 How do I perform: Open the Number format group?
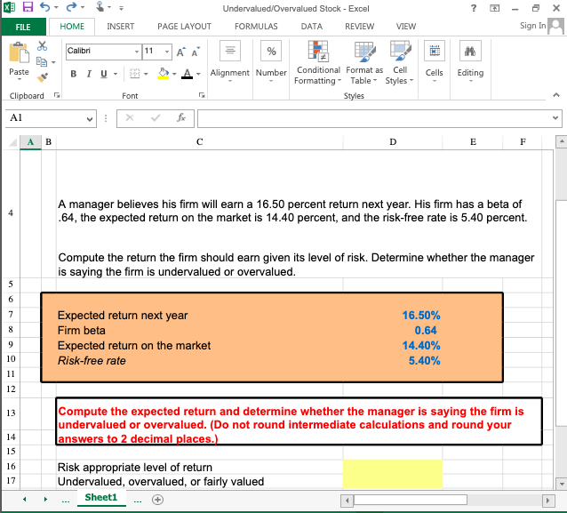[271, 60]
